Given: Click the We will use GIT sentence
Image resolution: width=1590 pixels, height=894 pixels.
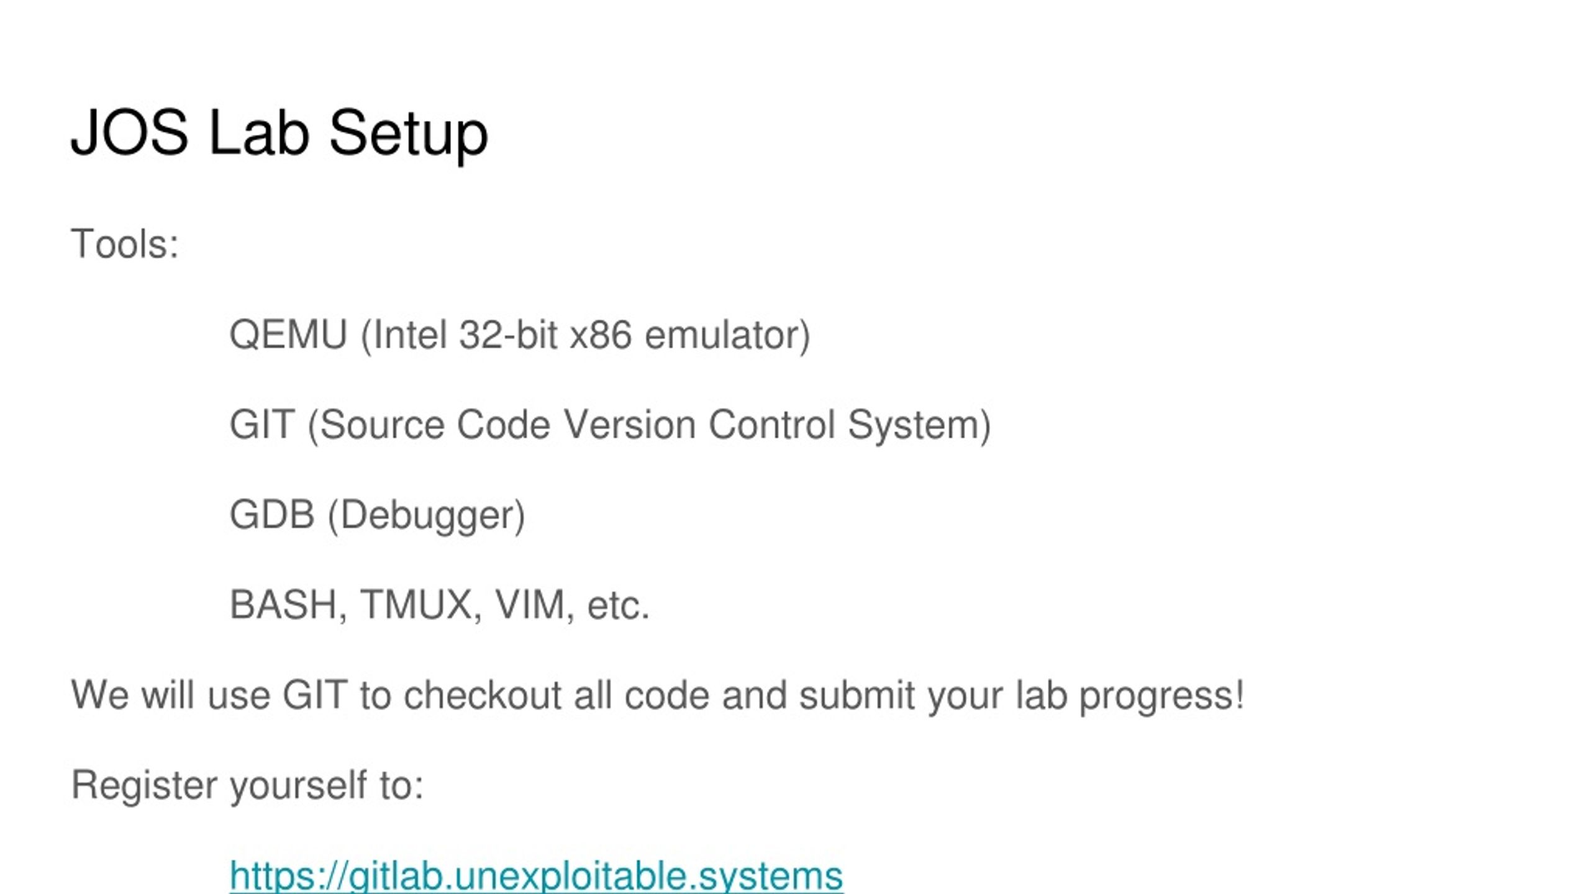Looking at the screenshot, I should 658,695.
